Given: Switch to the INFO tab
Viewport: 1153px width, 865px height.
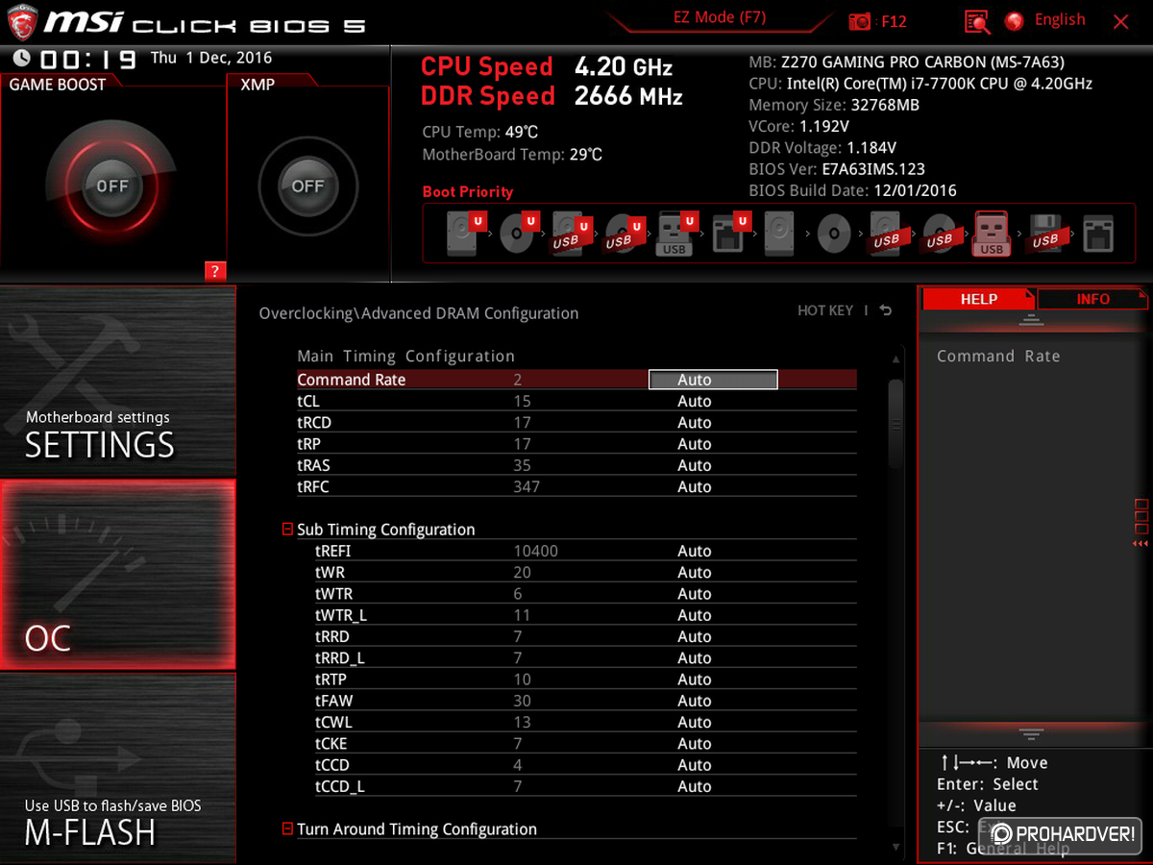Looking at the screenshot, I should point(1092,299).
